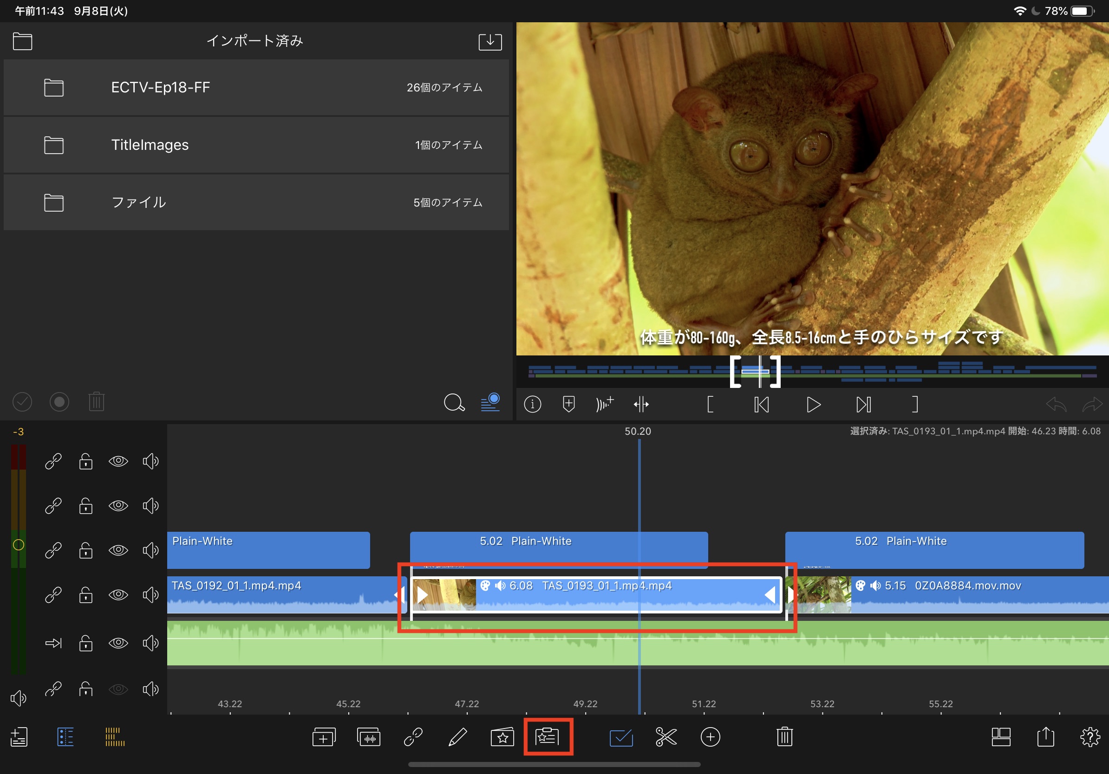The width and height of the screenshot is (1109, 774).
Task: Toggle the eye visibility on the top track
Action: tap(118, 461)
